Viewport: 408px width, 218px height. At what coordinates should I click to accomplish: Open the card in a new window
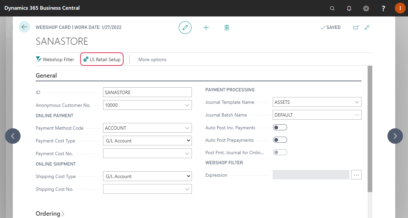point(356,28)
